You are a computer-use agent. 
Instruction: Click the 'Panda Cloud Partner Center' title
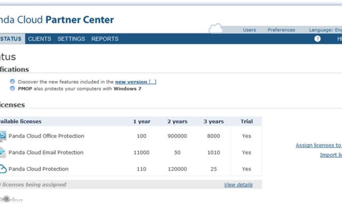pyautogui.click(x=57, y=20)
